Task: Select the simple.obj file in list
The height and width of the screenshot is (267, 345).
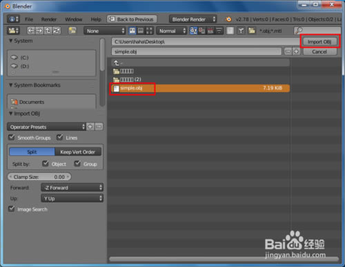Action: pos(200,88)
